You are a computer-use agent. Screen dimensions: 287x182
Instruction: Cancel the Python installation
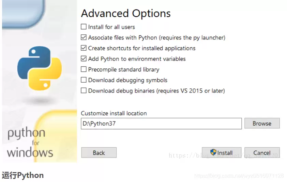pyautogui.click(x=262, y=153)
